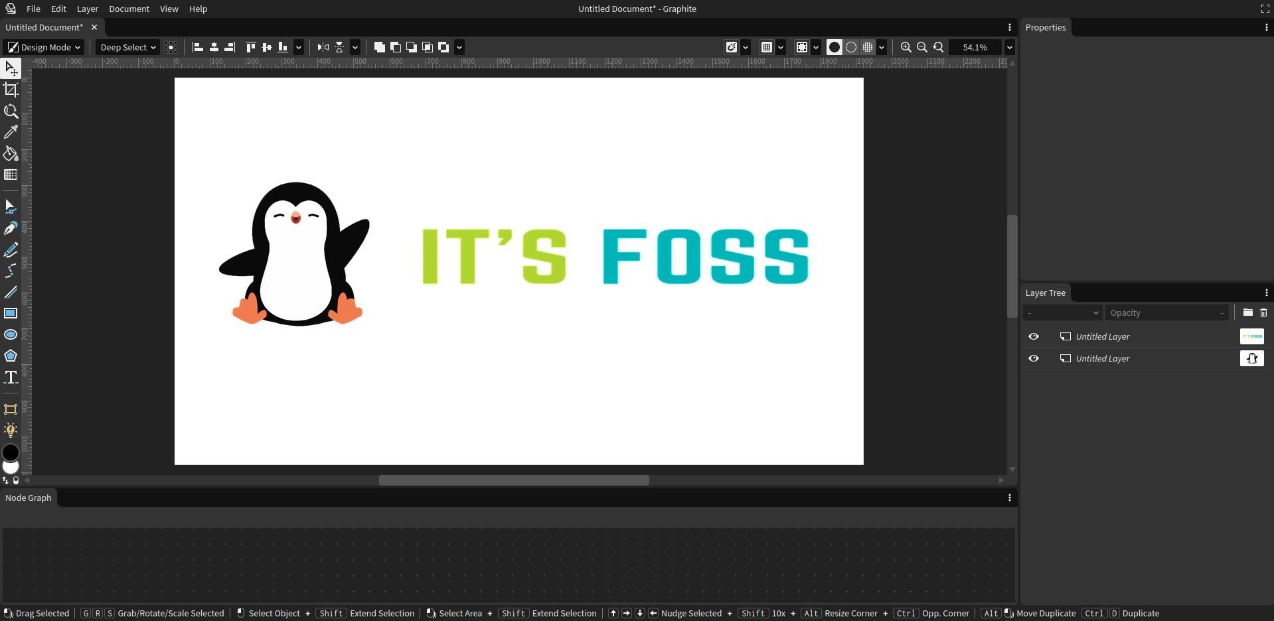1274x621 pixels.
Task: Select the Untitled Document tab
Action: pyautogui.click(x=44, y=27)
